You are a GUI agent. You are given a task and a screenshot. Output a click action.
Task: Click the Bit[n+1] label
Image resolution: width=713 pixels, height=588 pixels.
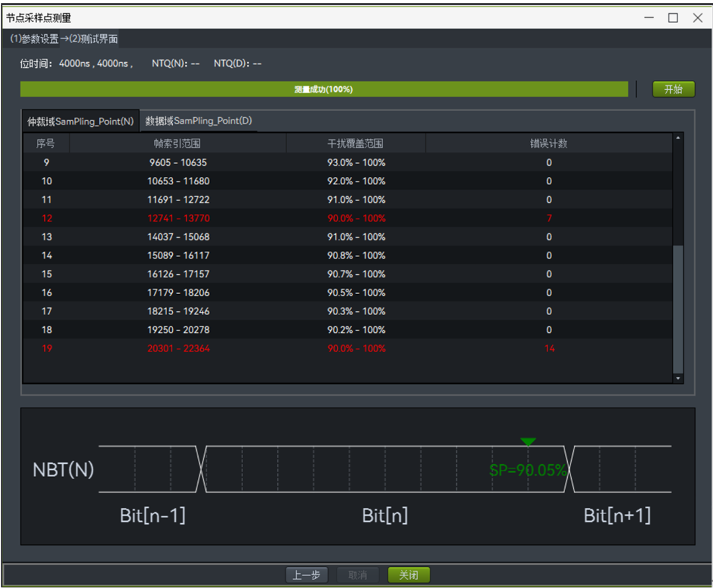pos(617,515)
